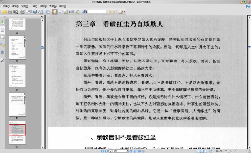Viewport: 251px width, 153px height.
Task: Select page thumbnail labeled 42
Action: [17, 133]
